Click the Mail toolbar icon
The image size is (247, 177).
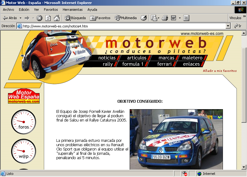pos(154,18)
